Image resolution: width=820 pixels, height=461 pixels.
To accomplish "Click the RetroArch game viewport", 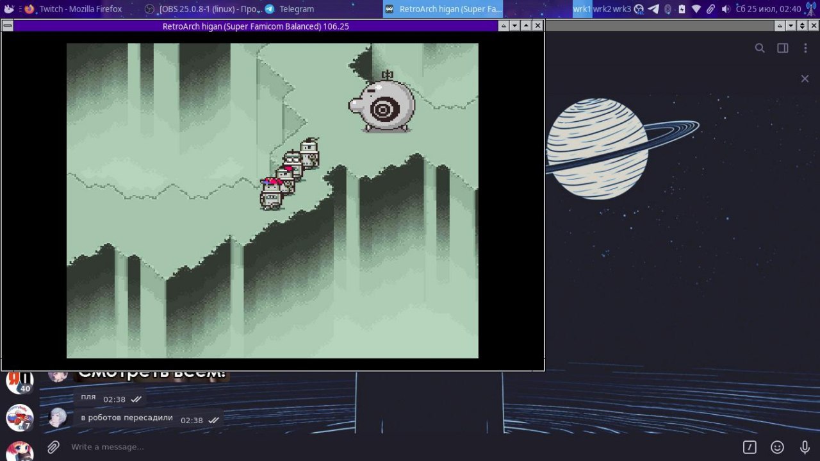I will click(272, 201).
